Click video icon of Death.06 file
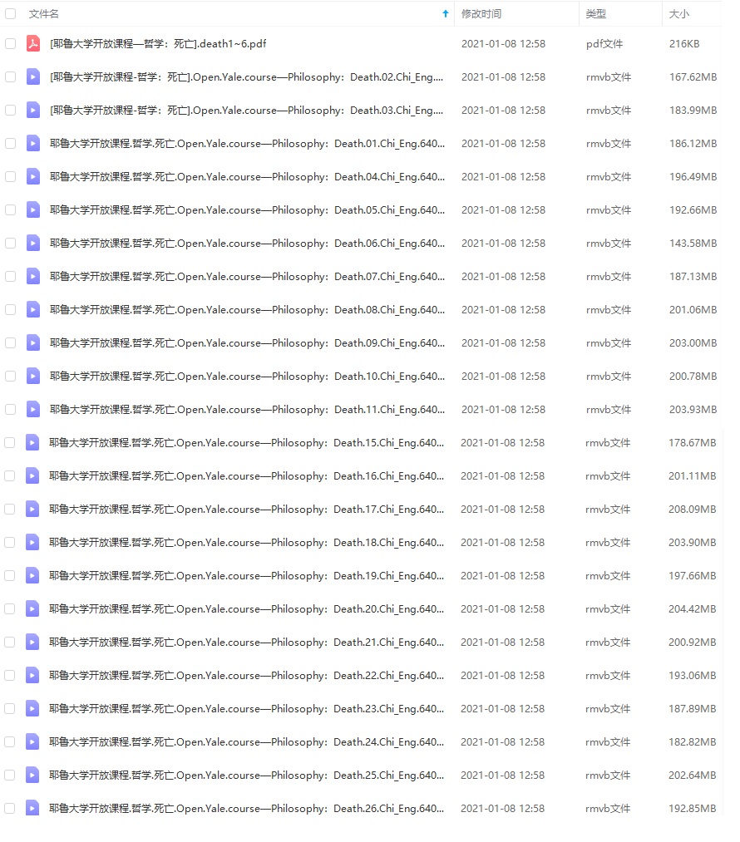 [x=33, y=244]
